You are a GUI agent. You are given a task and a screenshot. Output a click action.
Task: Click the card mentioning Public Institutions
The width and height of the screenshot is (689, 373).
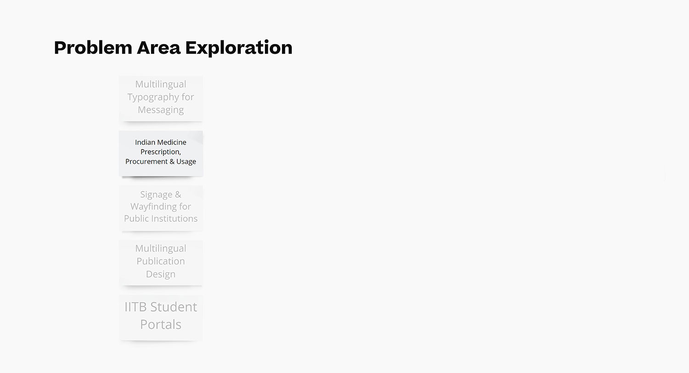161,207
